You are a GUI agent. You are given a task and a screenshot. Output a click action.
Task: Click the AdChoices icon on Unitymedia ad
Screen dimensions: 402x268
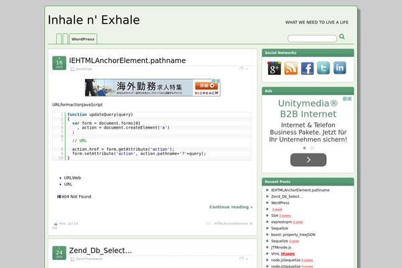345,98
